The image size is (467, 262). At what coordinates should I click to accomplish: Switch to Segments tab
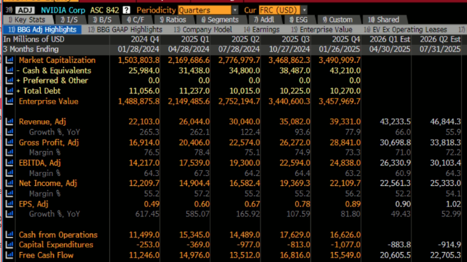(220, 20)
